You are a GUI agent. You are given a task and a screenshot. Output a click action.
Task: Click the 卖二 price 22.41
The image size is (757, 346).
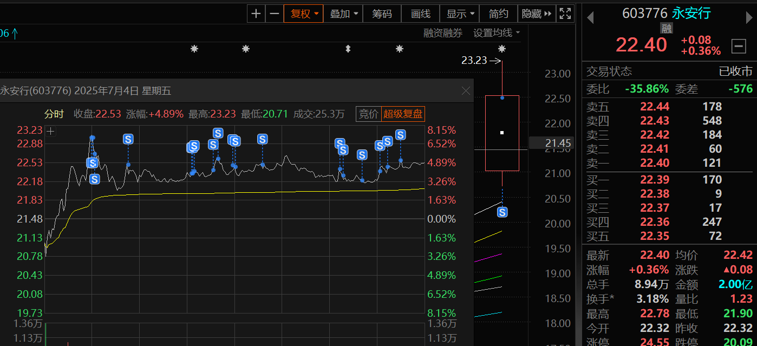(655, 149)
